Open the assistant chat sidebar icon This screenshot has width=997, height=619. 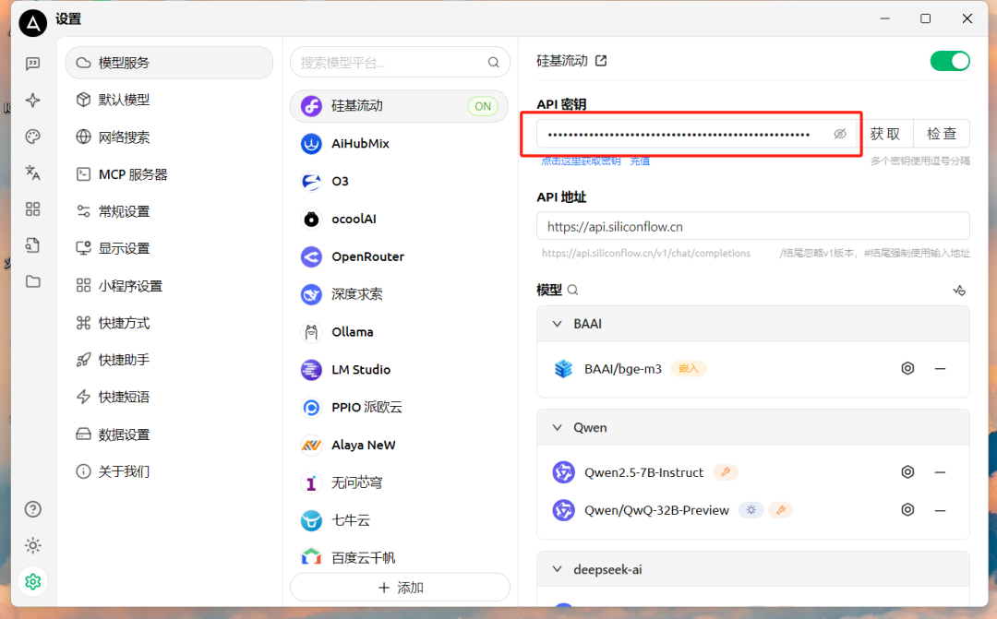(x=33, y=64)
